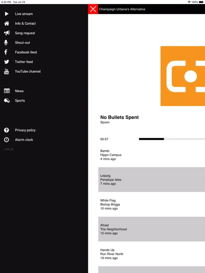Viewport: 205px width, 273px height.
Task: Tap the Sports whistle icon
Action: (7, 100)
